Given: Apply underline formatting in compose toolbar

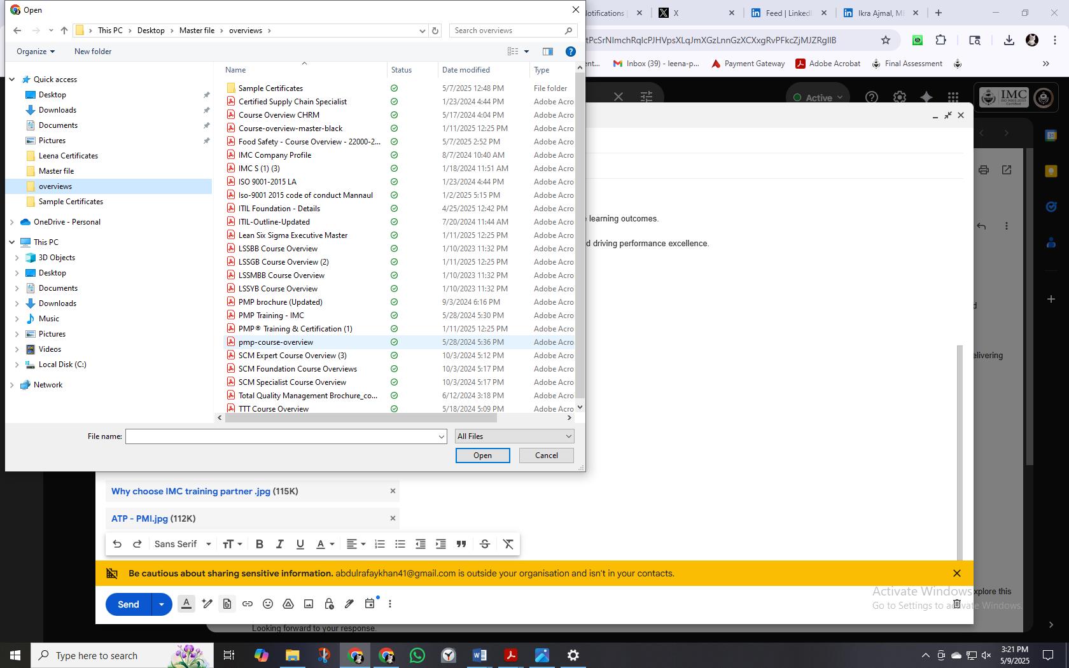Looking at the screenshot, I should (x=300, y=544).
